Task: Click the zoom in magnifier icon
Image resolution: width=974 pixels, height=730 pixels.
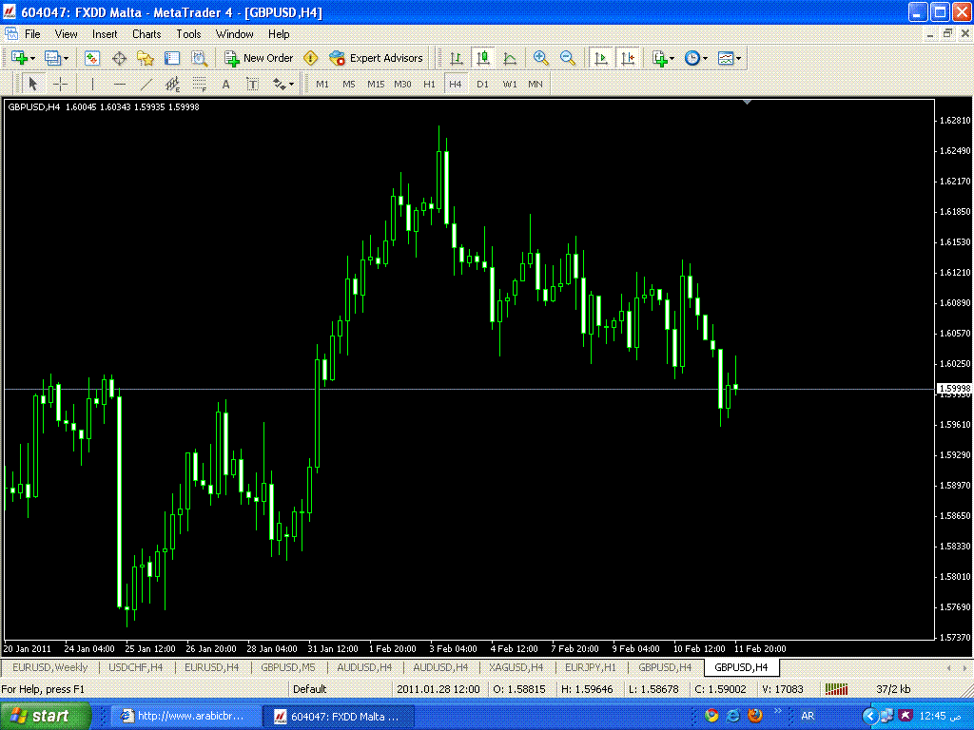Action: click(541, 58)
